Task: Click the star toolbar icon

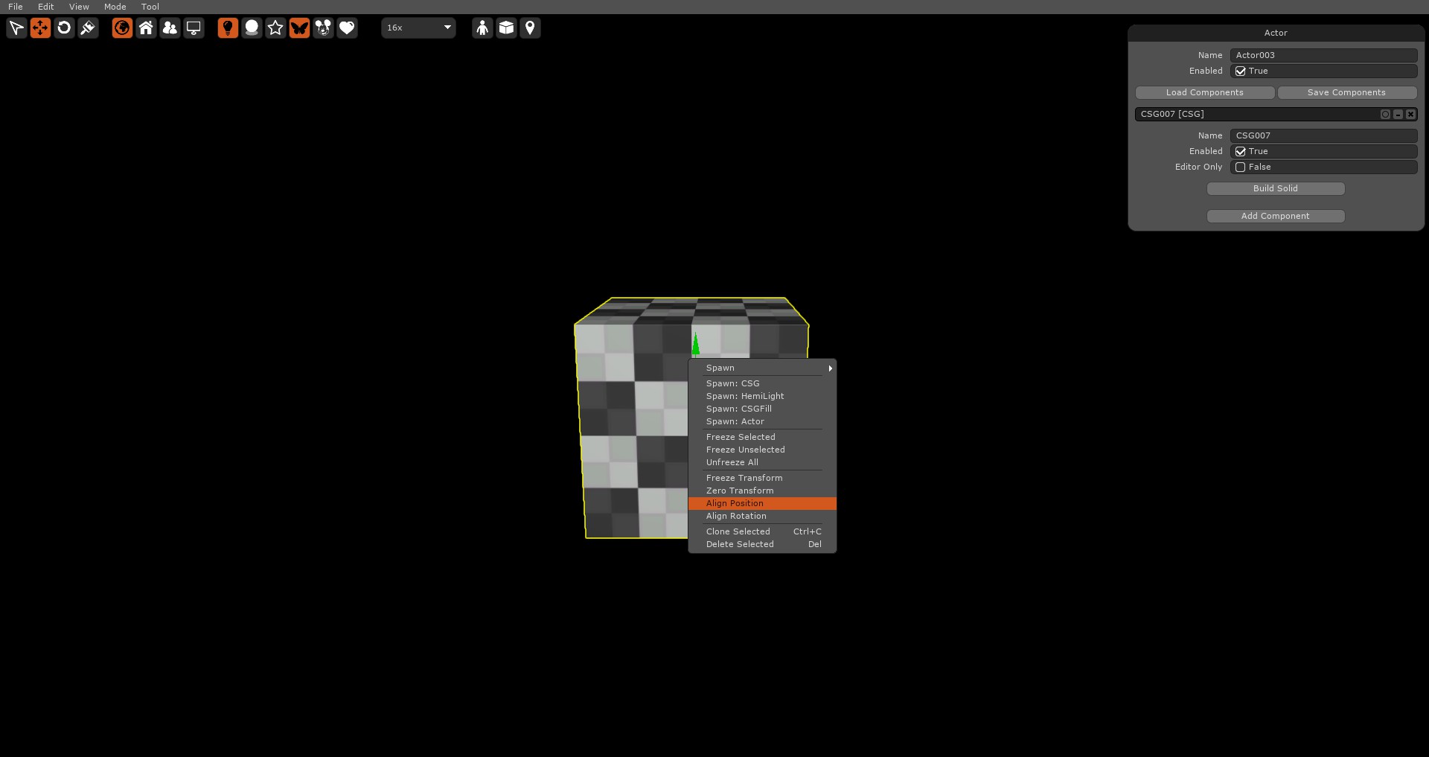Action: (275, 28)
